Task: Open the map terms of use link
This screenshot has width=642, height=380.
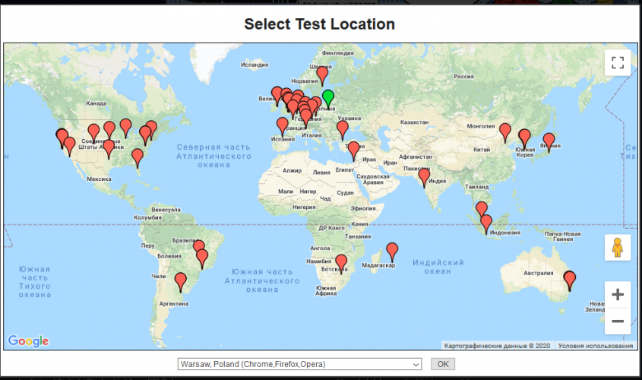Action: pos(595,346)
